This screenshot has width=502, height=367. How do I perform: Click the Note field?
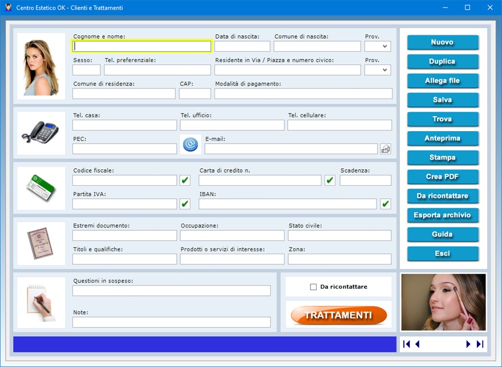pyautogui.click(x=172, y=322)
